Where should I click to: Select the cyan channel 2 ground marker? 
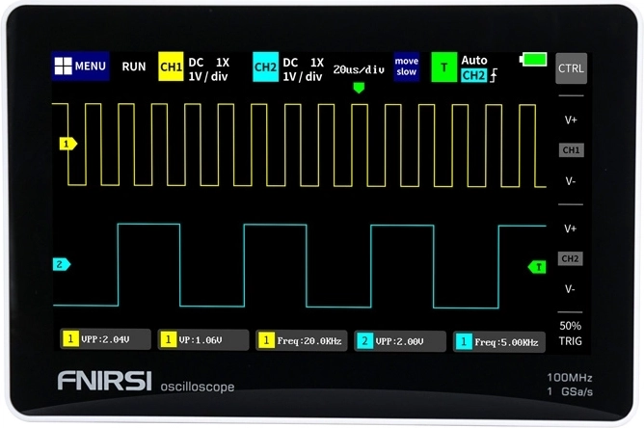62,264
